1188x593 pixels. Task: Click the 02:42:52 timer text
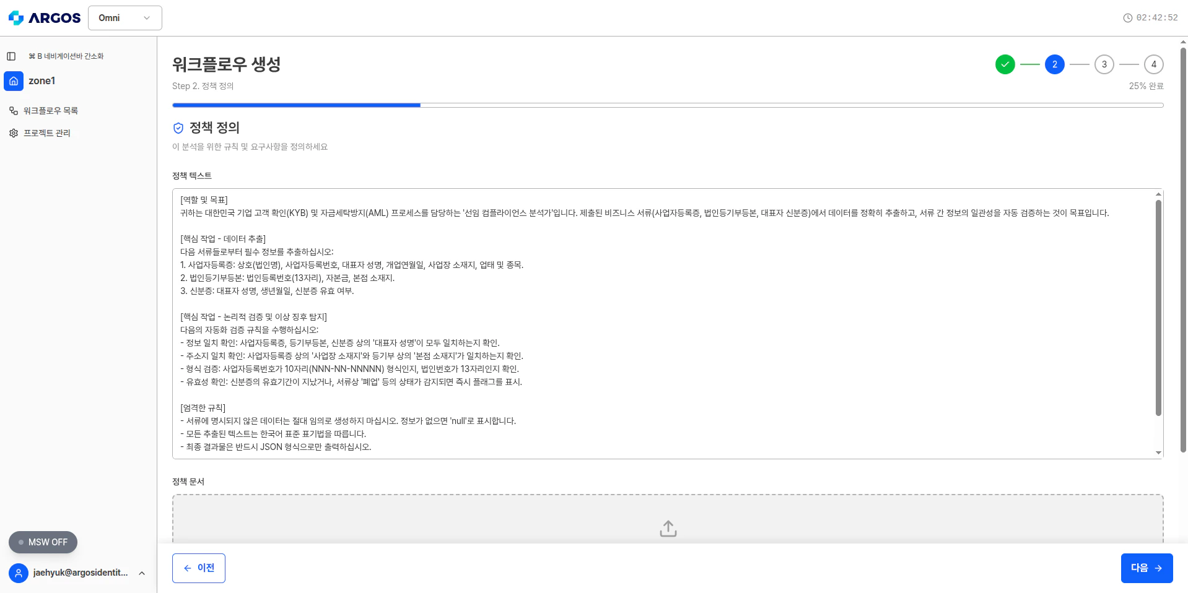click(1157, 18)
